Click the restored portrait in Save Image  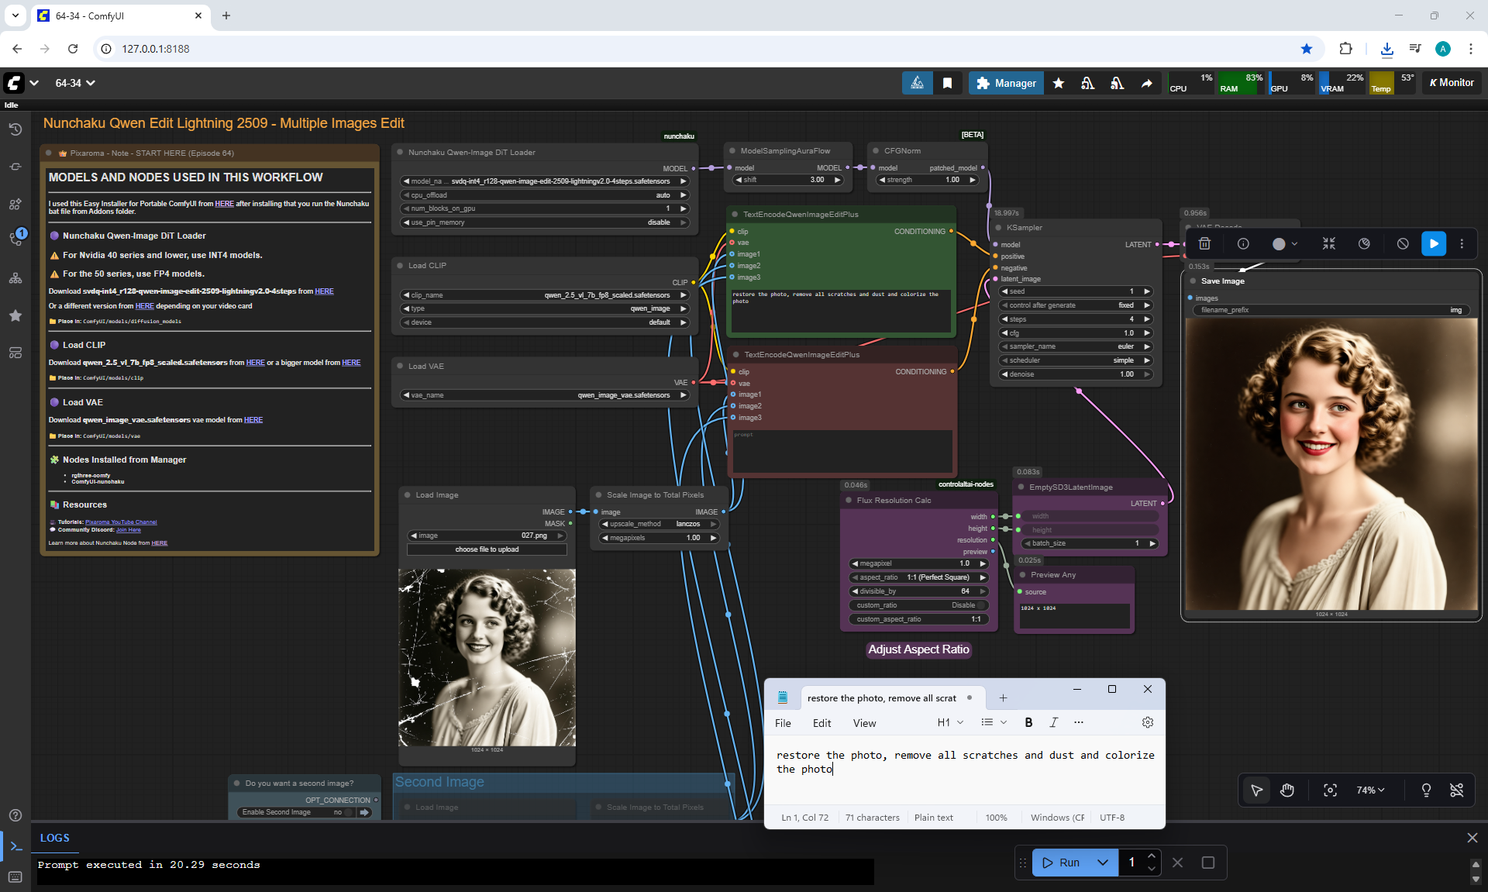[x=1331, y=464]
